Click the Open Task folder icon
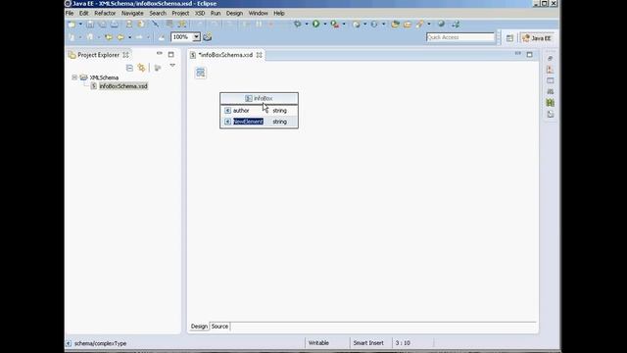Screen dimensions: 627x353 click(x=408, y=25)
